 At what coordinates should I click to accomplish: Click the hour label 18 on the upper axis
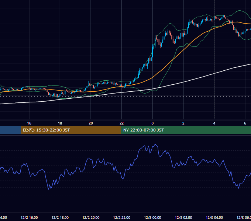[x=60, y=123]
